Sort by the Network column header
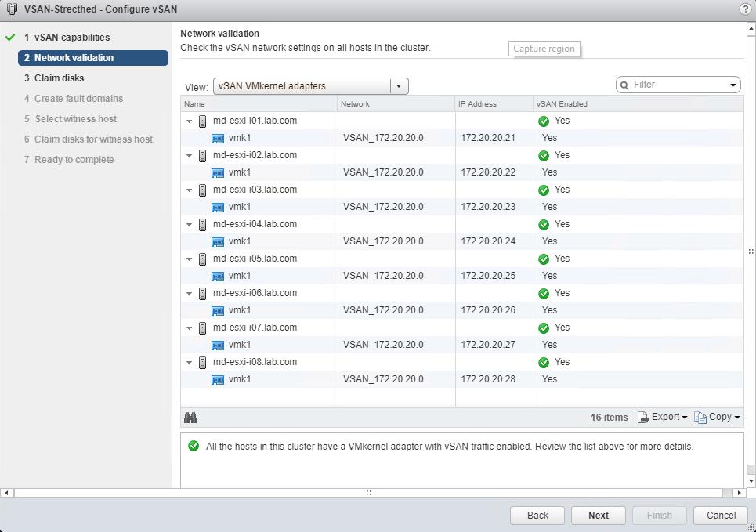This screenshot has height=532, width=756. pyautogui.click(x=396, y=103)
